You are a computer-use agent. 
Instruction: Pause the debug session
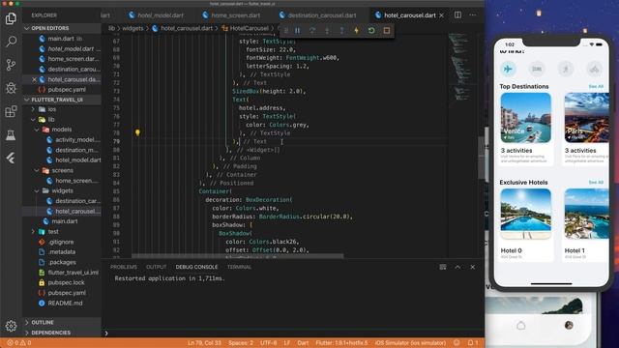(x=298, y=30)
